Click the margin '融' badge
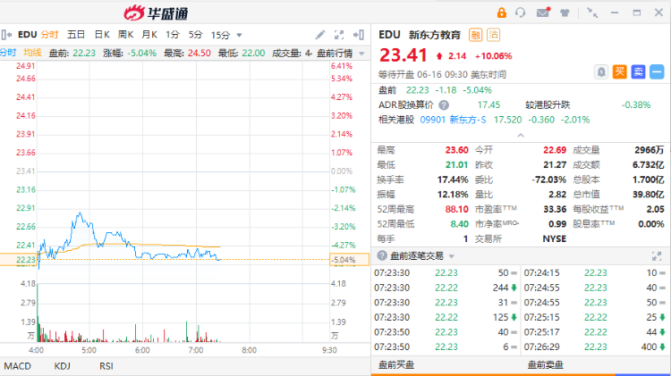This screenshot has width=671, height=376. 475,35
